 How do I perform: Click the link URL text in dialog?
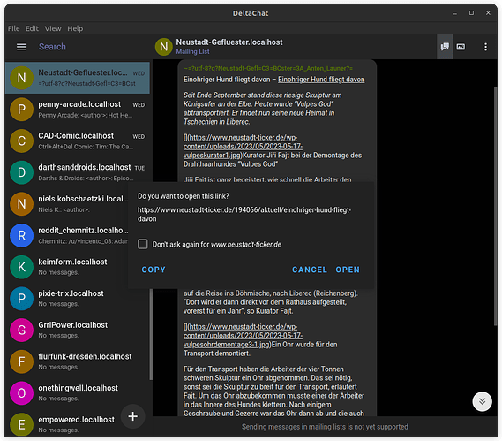244,214
